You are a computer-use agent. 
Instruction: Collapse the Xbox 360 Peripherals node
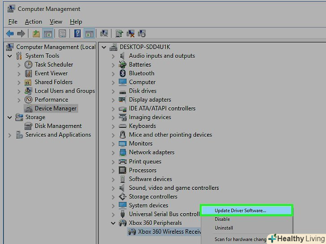[x=113, y=223]
